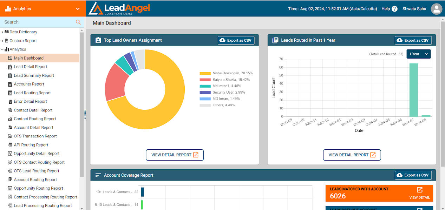Open the user avatar icon for Shweta Sahu
Viewport: 445px width, 210px height.
(437, 9)
